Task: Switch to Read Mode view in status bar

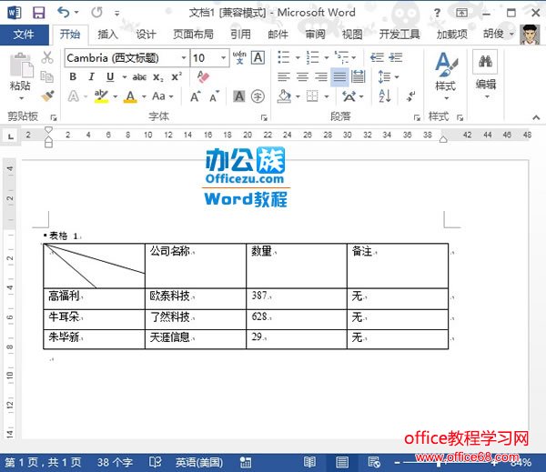Action: (309, 462)
